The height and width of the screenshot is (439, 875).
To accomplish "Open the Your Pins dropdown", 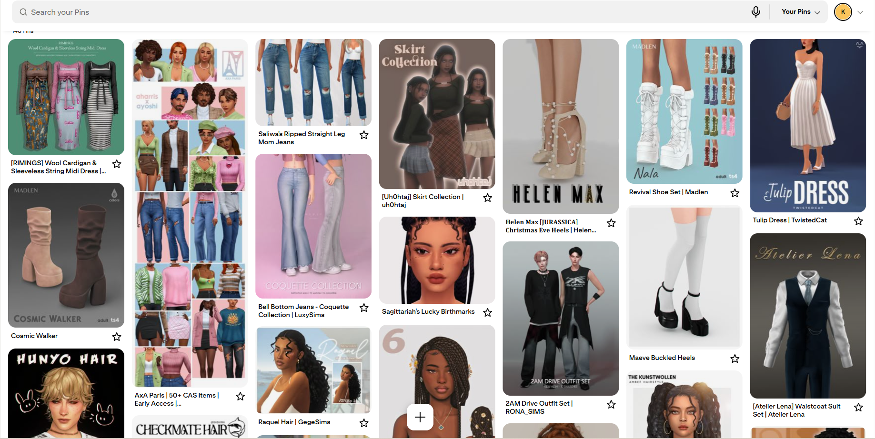I will point(801,12).
